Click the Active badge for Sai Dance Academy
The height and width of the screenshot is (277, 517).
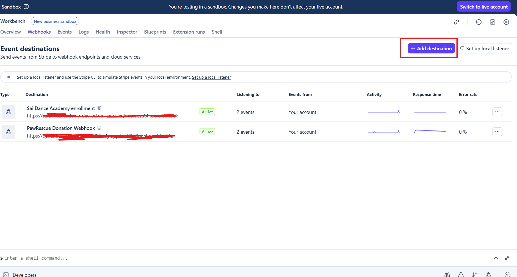coord(207,112)
